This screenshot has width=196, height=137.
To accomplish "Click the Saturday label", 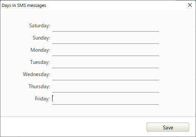I will point(40,26).
